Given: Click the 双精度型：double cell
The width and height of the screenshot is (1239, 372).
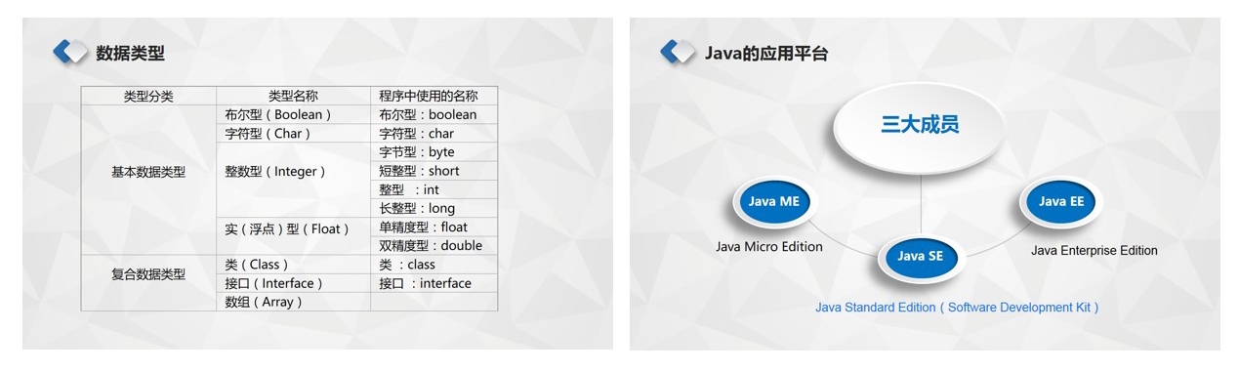Looking at the screenshot, I should pyautogui.click(x=434, y=245).
